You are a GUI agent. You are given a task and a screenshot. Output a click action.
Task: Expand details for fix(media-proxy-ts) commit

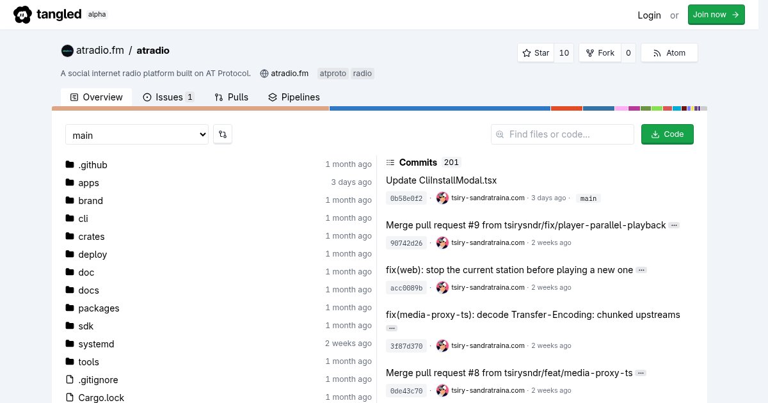(392, 328)
